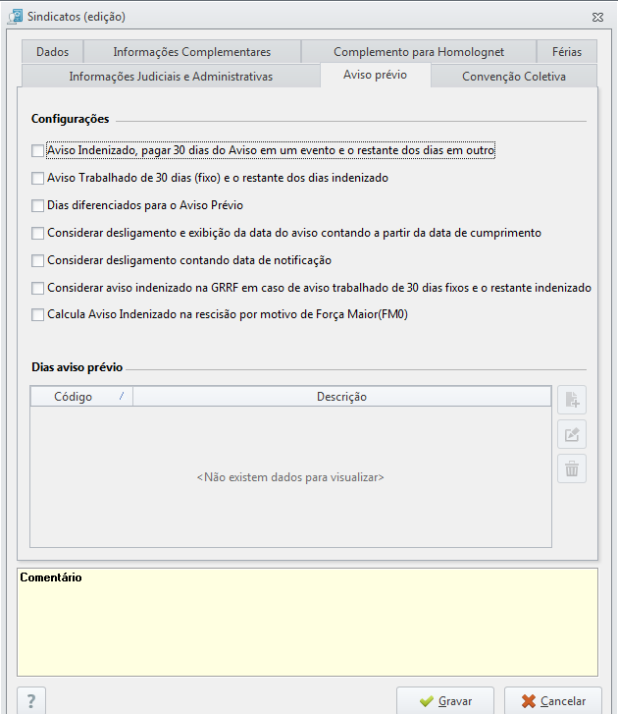Click the Não existem dados para visualizar message
Screen dimensions: 618x714
290,477
